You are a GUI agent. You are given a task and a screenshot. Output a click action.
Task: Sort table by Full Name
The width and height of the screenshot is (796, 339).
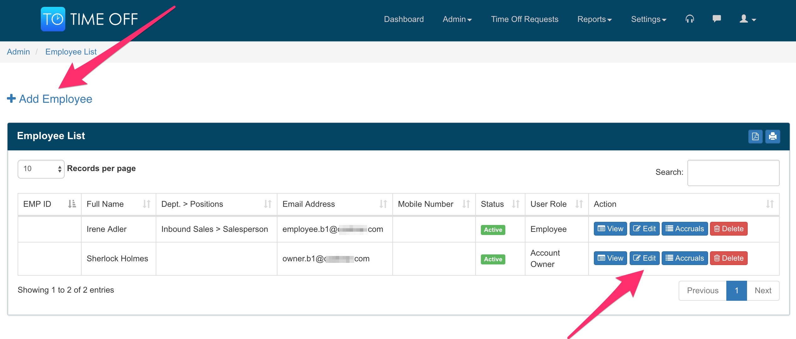point(118,204)
